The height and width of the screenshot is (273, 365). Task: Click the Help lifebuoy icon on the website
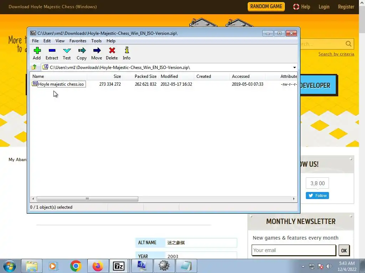click(296, 7)
